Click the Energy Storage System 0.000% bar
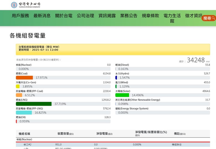This screenshot has width=216, height=149. pyautogui.click(x=163, y=113)
